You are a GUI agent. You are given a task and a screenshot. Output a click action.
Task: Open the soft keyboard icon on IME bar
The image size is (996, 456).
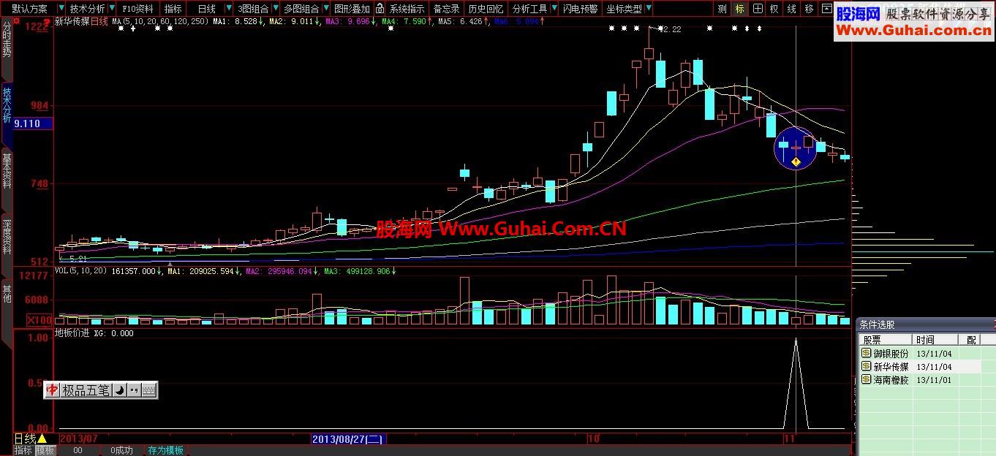pyautogui.click(x=148, y=390)
